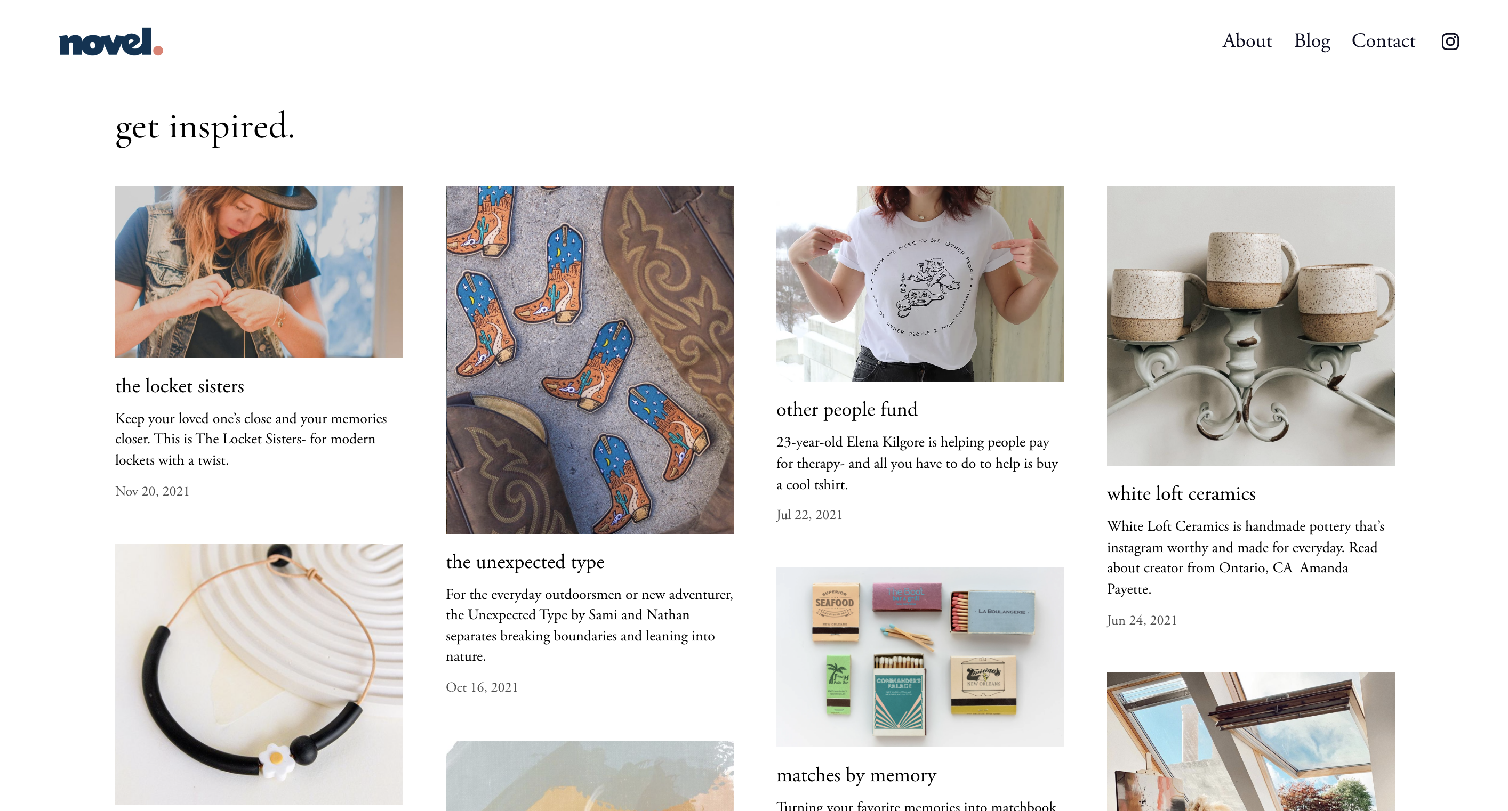Screen dimensions: 1508x811
Task: Click the abstract painting thumbnail
Action: pos(590,775)
